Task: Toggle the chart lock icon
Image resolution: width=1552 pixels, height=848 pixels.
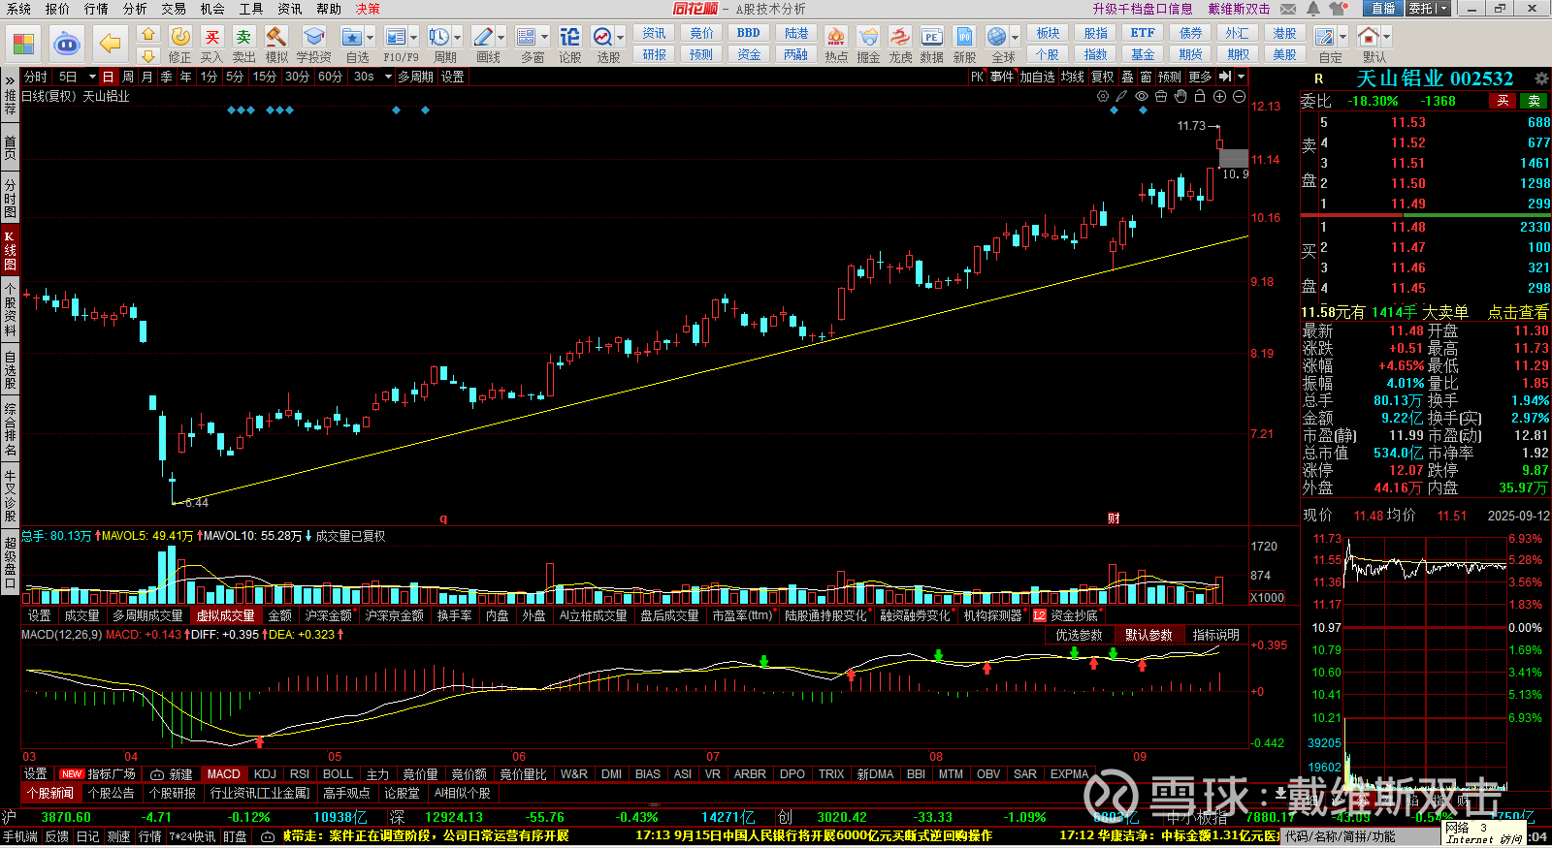Action: [1200, 97]
